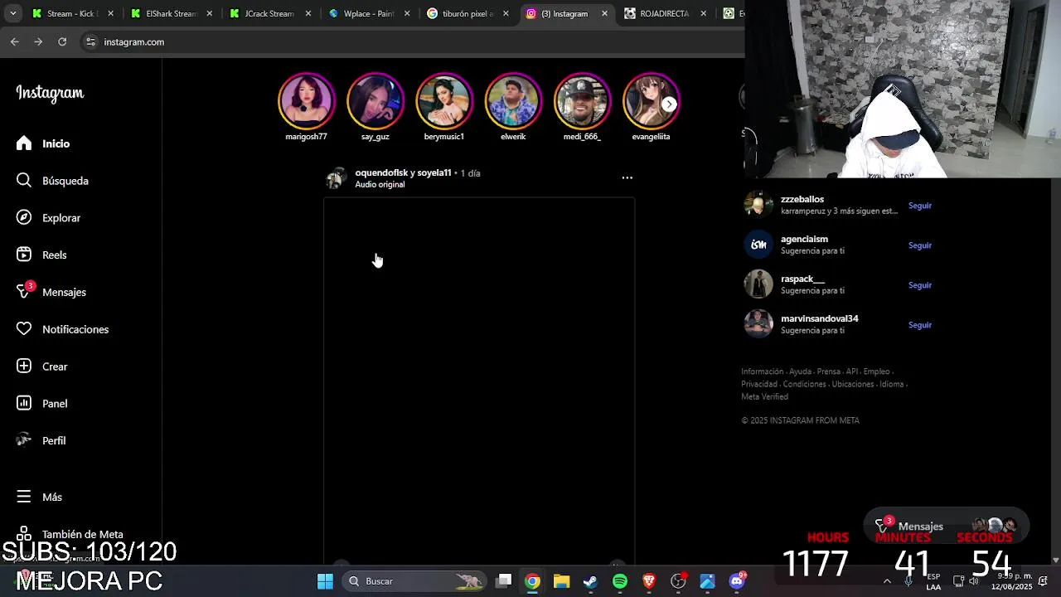Viewport: 1061px width, 597px height.
Task: Click the taskbar Buscar search box
Action: pos(413,581)
